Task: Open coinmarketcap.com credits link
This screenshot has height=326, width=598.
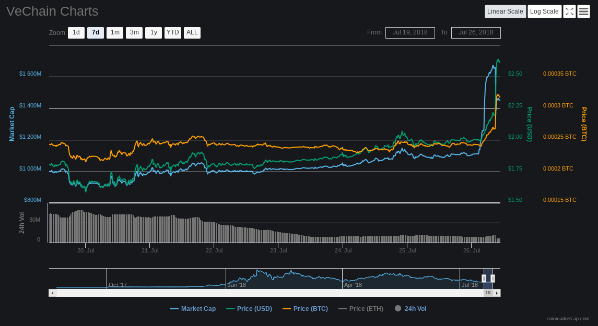Action: tap(568, 319)
